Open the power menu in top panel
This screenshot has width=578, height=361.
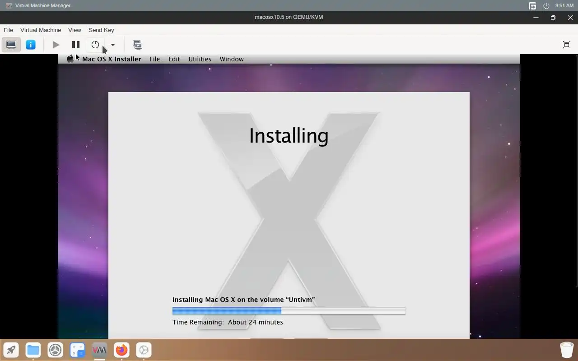point(546,5)
